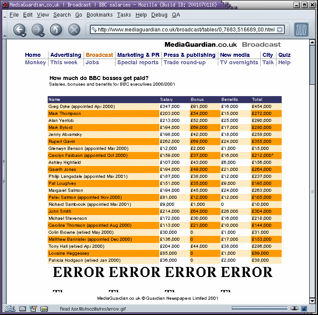Click the vertical scrollbar thumb
Viewport: 318px width, 315px height.
point(312,64)
